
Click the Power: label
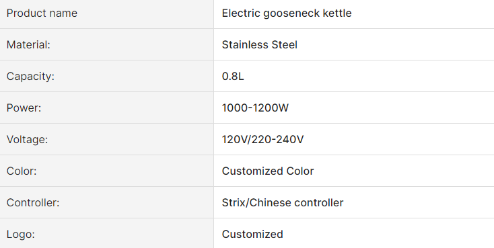(24, 108)
